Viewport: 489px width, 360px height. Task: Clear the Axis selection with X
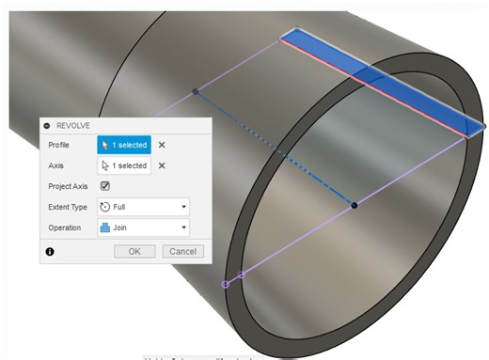pyautogui.click(x=162, y=165)
